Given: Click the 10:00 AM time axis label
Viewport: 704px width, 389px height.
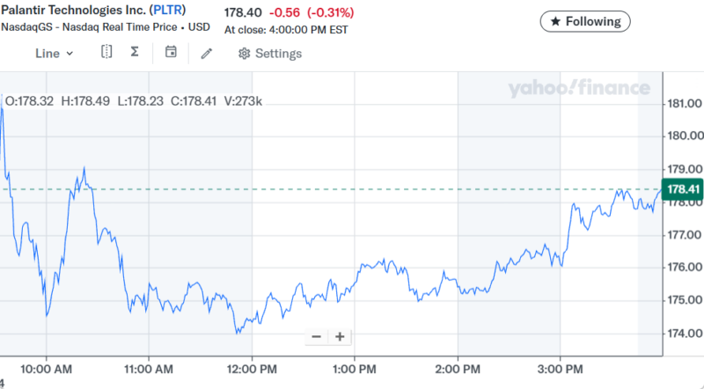Looking at the screenshot, I should pyautogui.click(x=46, y=366).
